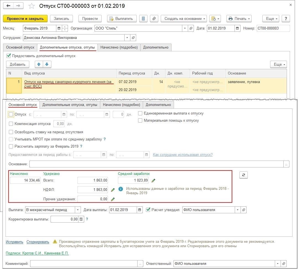This screenshot has width=298, height=269.
Task: Enable Компенсация отпуска checkbox
Action: tap(11, 124)
